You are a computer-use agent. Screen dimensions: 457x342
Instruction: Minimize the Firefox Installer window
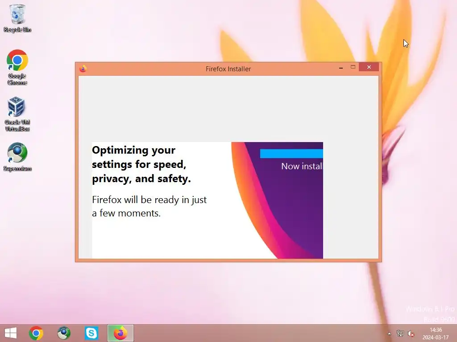click(341, 68)
